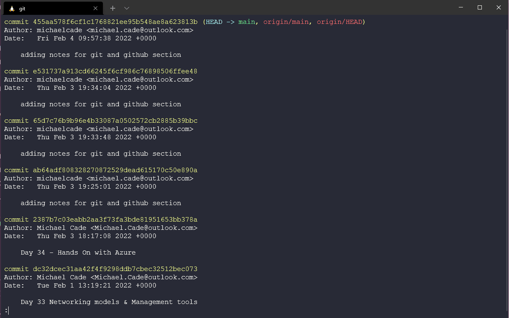
Task: Click the "Day 34 - Hands On with Azure" message
Action: (x=78, y=253)
